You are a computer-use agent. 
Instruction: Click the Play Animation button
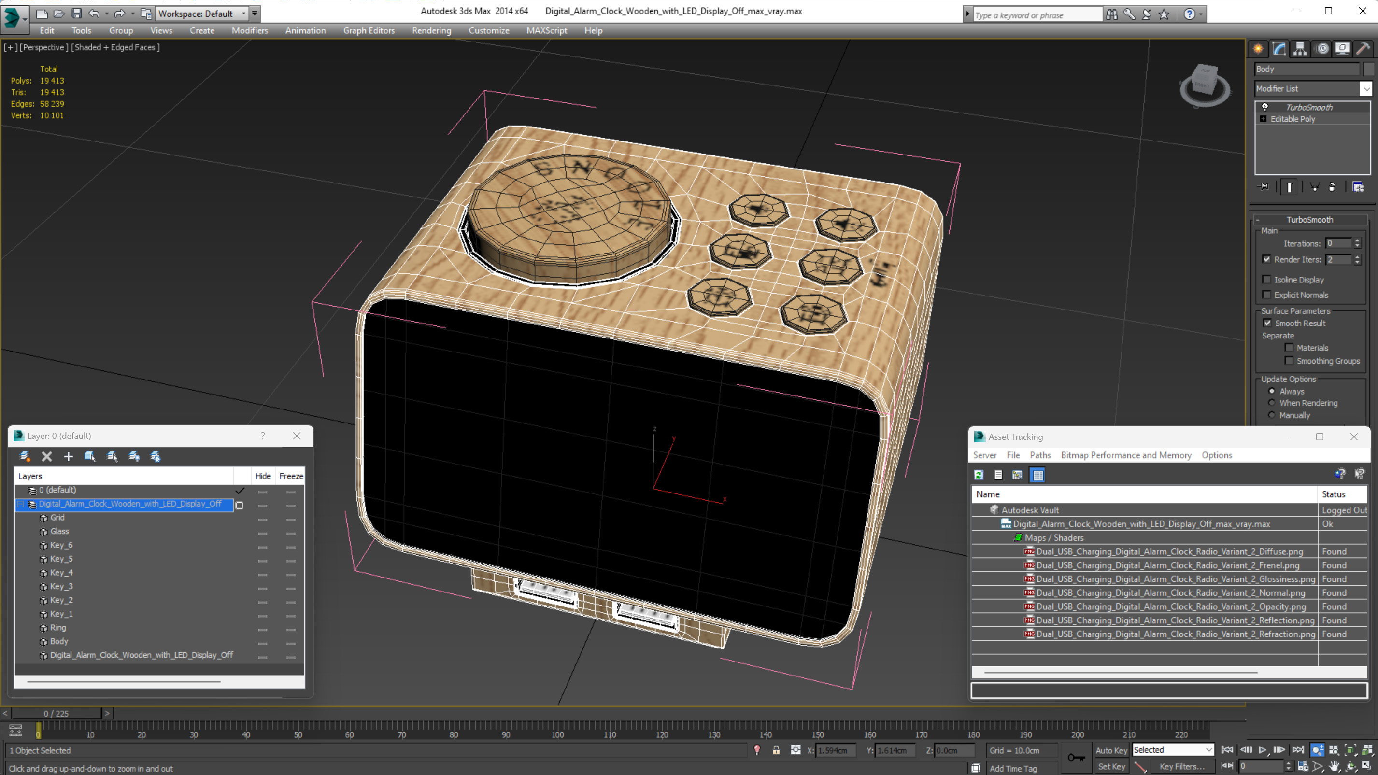click(1263, 750)
